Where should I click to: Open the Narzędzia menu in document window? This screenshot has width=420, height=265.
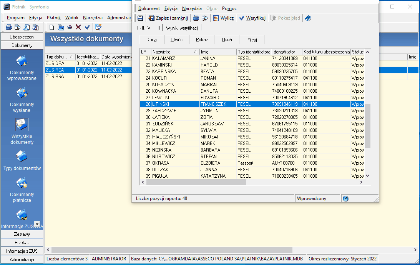pos(192,8)
